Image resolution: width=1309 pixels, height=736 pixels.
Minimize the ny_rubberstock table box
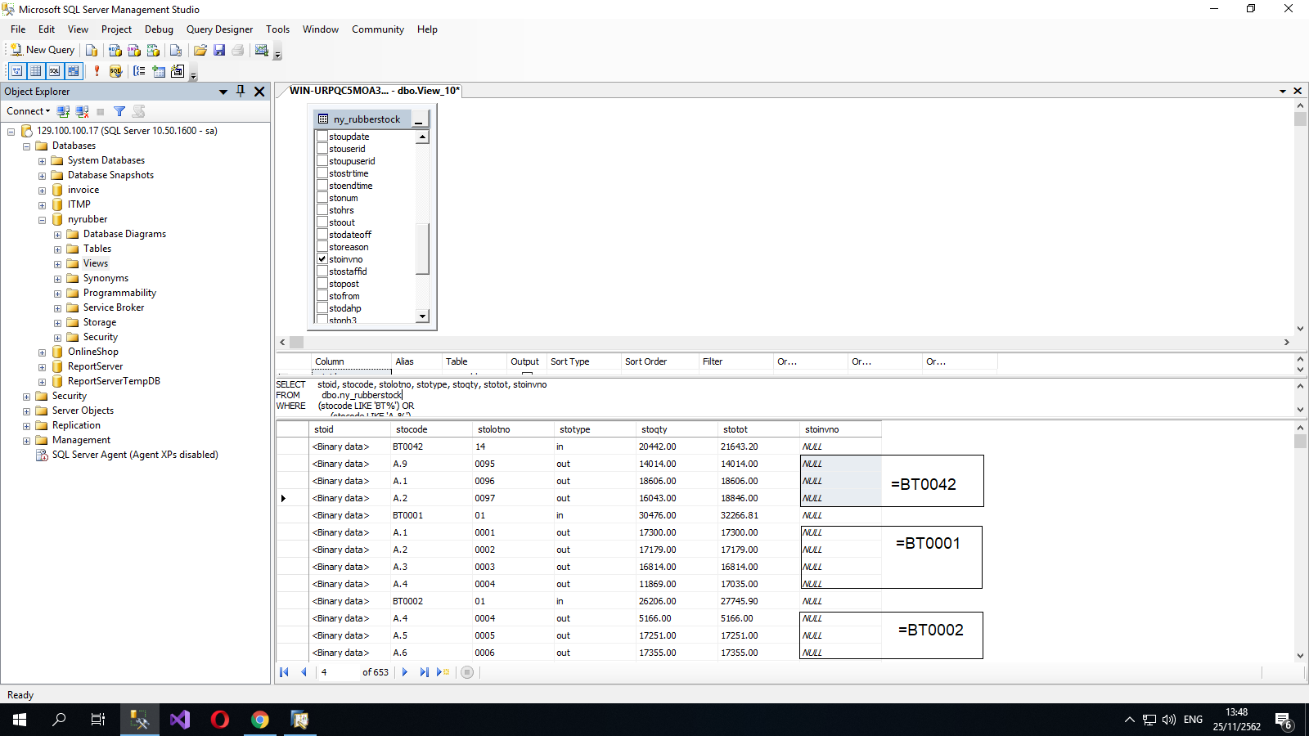pyautogui.click(x=418, y=119)
